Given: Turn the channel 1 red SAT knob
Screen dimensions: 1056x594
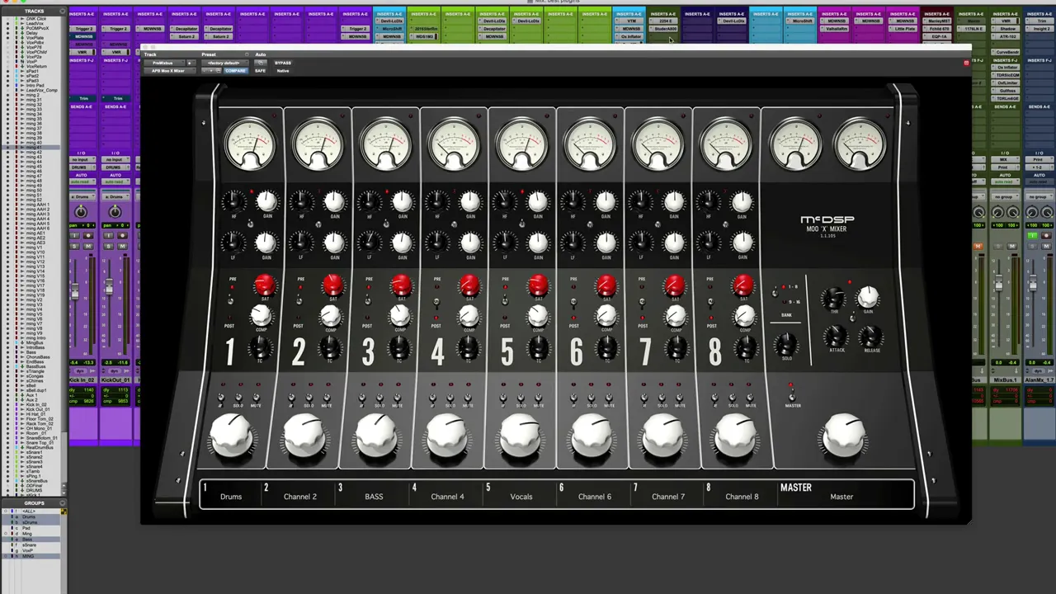Looking at the screenshot, I should coord(264,285).
